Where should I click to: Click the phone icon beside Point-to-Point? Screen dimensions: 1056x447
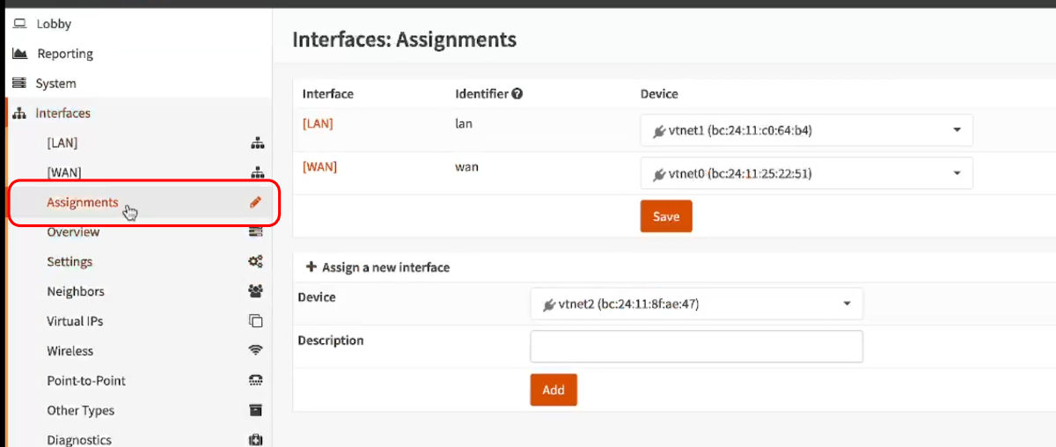coord(256,380)
